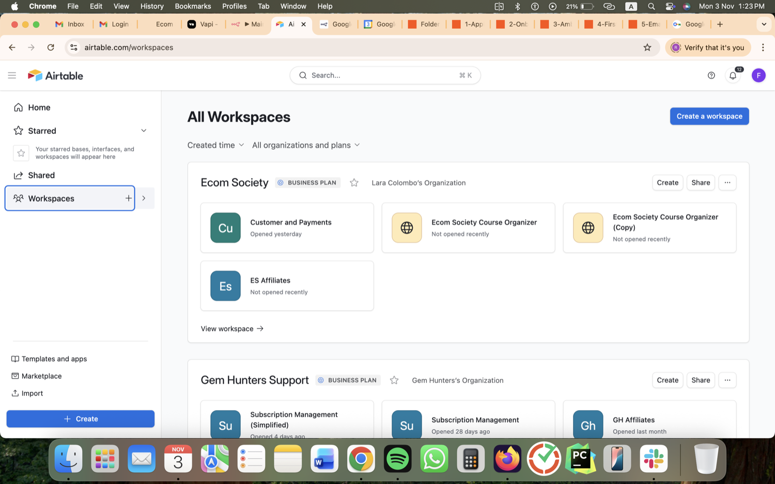
Task: Click the plus icon next to Workspaces
Action: (128, 198)
